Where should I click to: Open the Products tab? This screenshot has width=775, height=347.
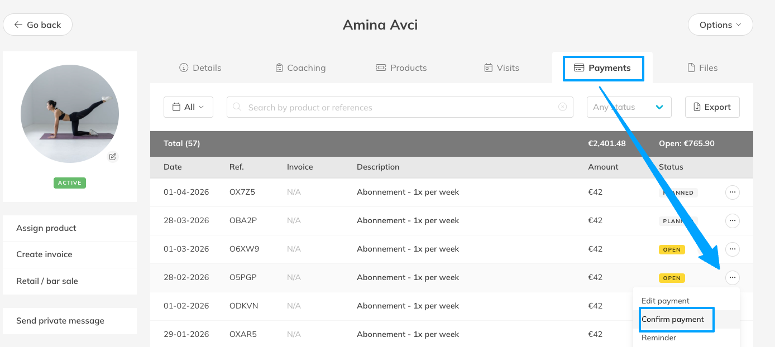pyautogui.click(x=401, y=68)
